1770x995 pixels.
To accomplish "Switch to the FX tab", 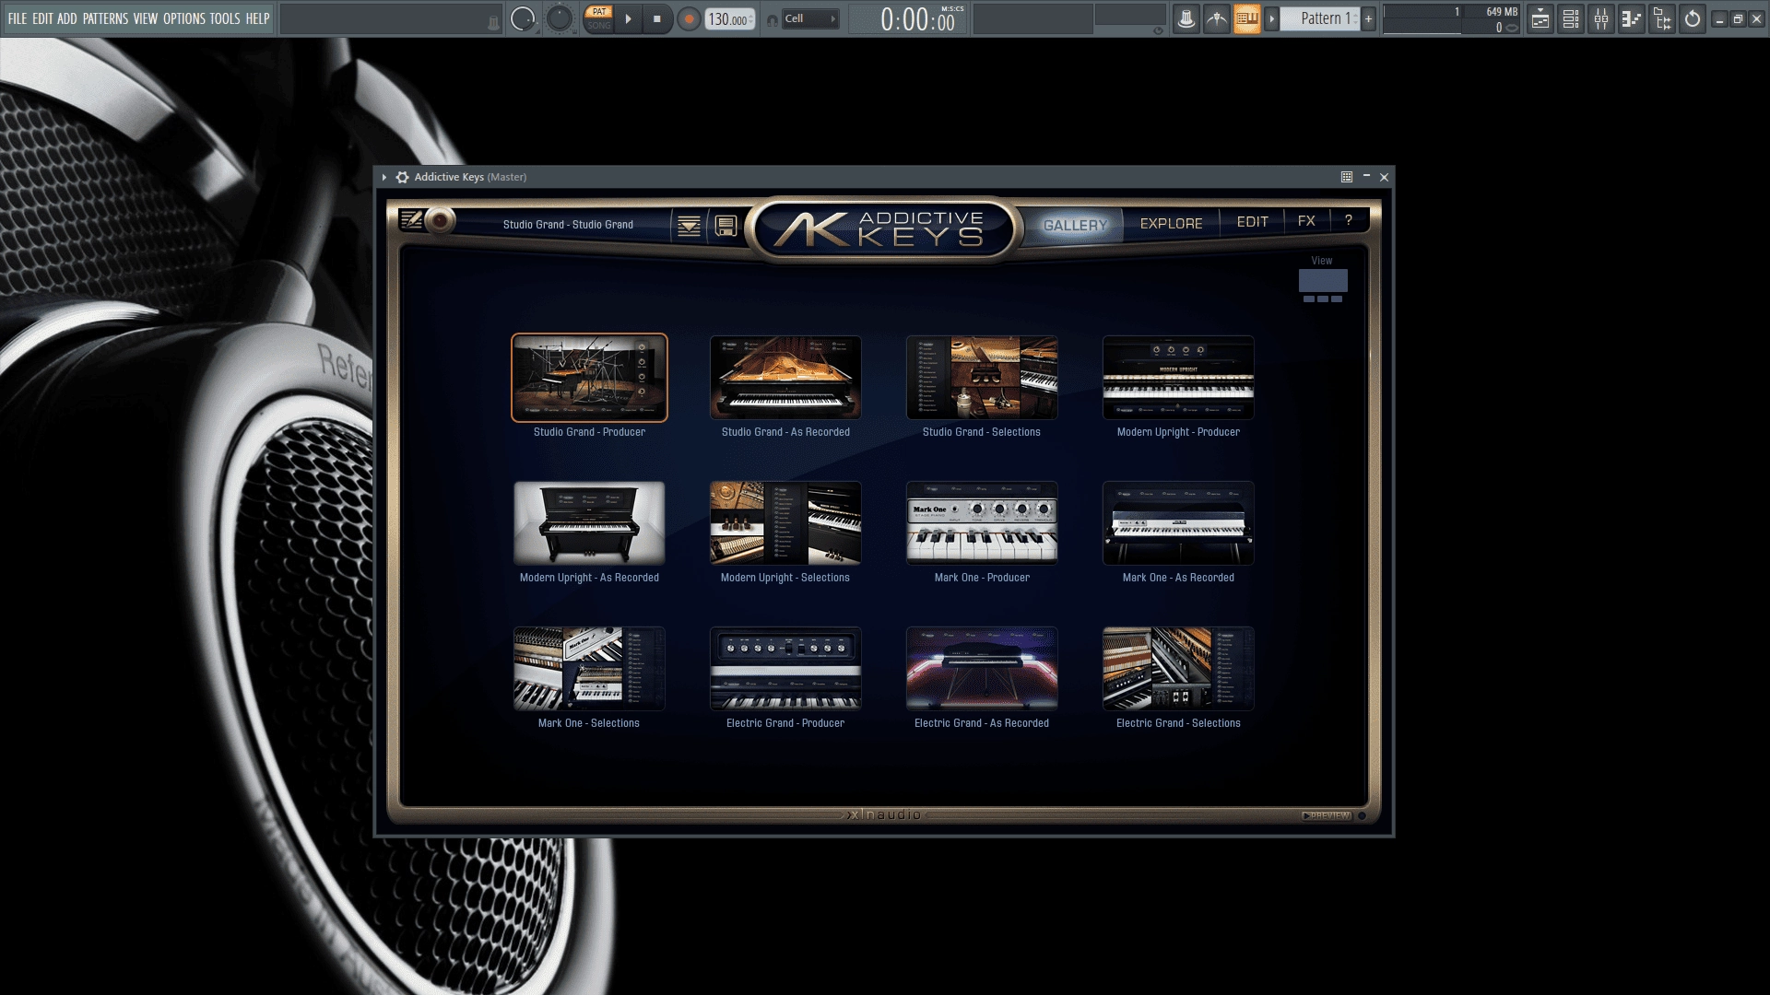I will [x=1306, y=221].
